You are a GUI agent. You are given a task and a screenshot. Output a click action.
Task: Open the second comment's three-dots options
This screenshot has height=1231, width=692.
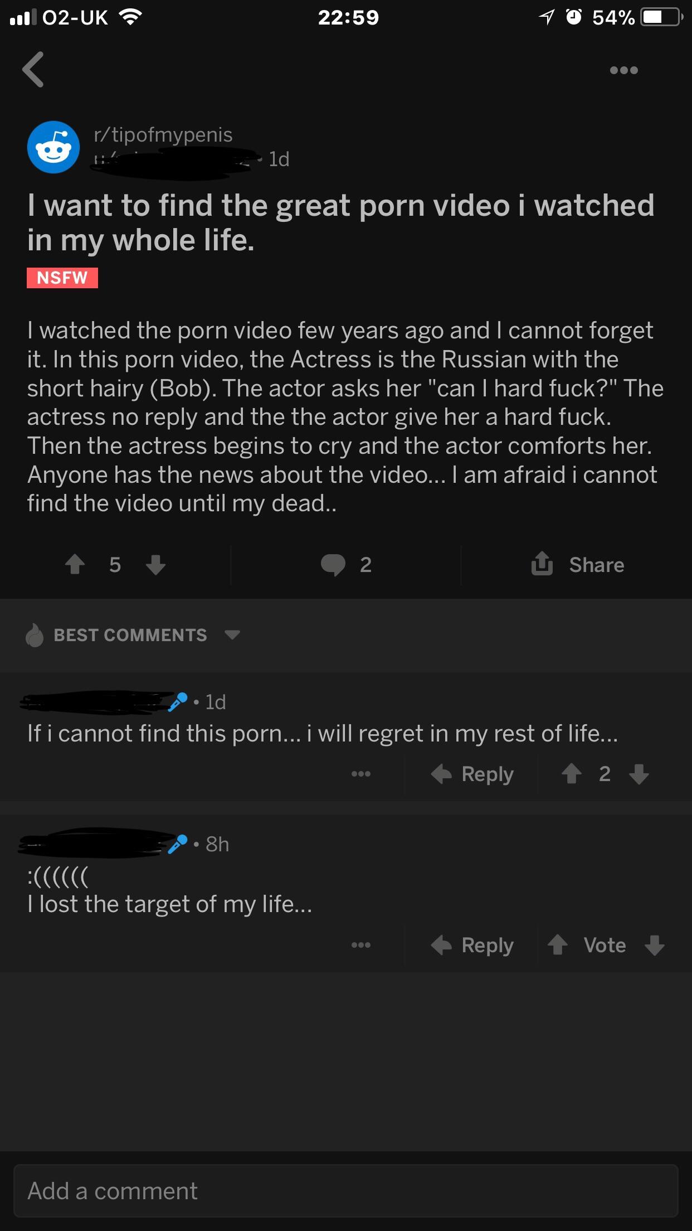360,945
